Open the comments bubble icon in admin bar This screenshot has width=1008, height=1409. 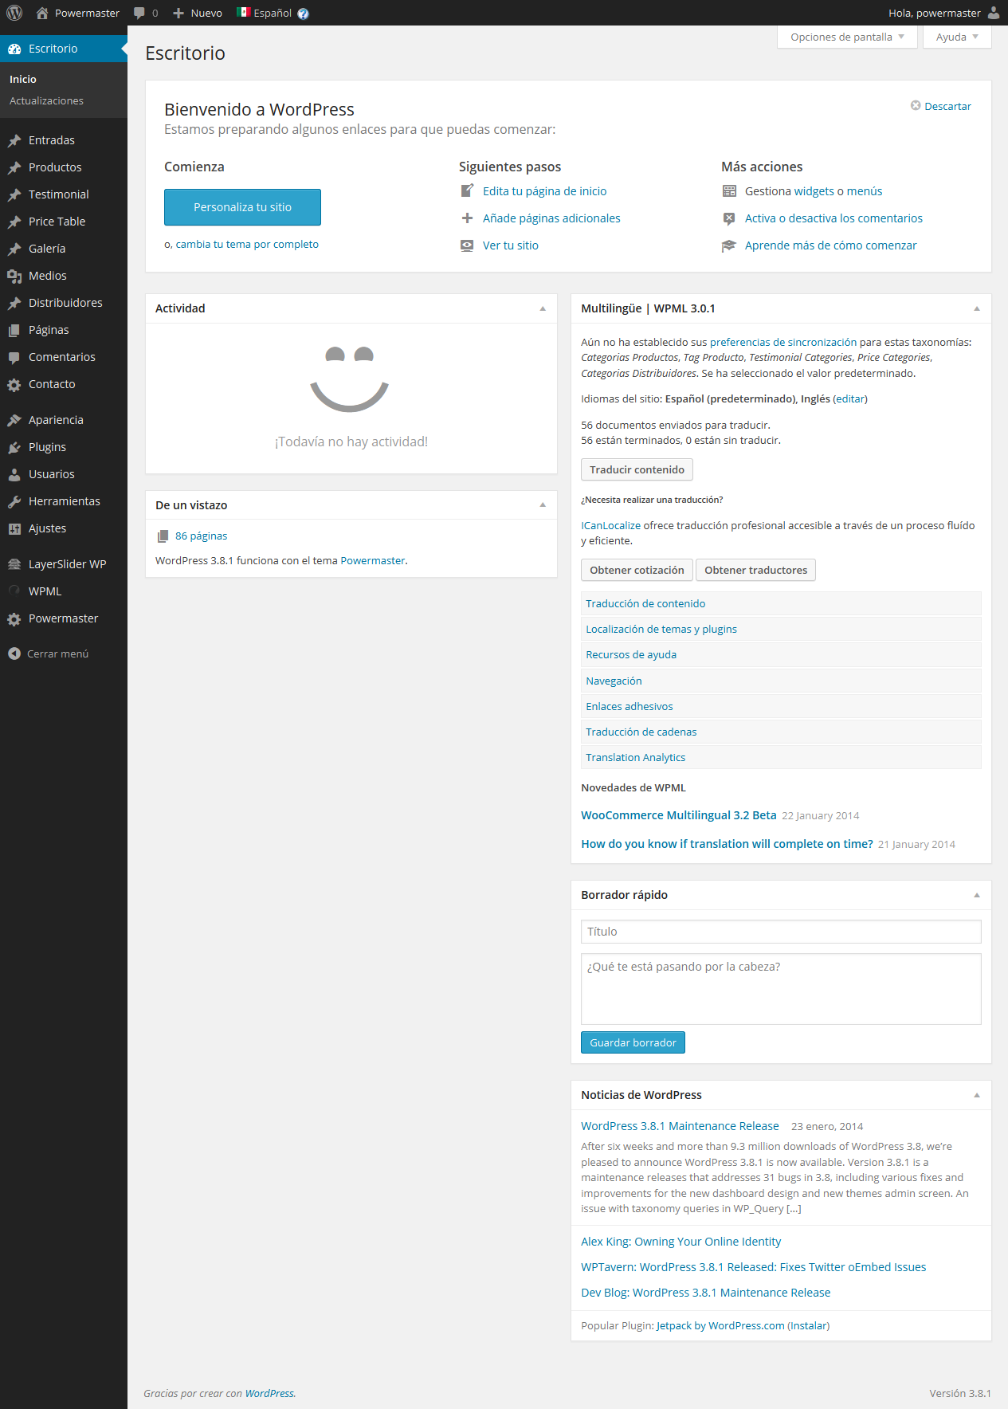pos(139,13)
